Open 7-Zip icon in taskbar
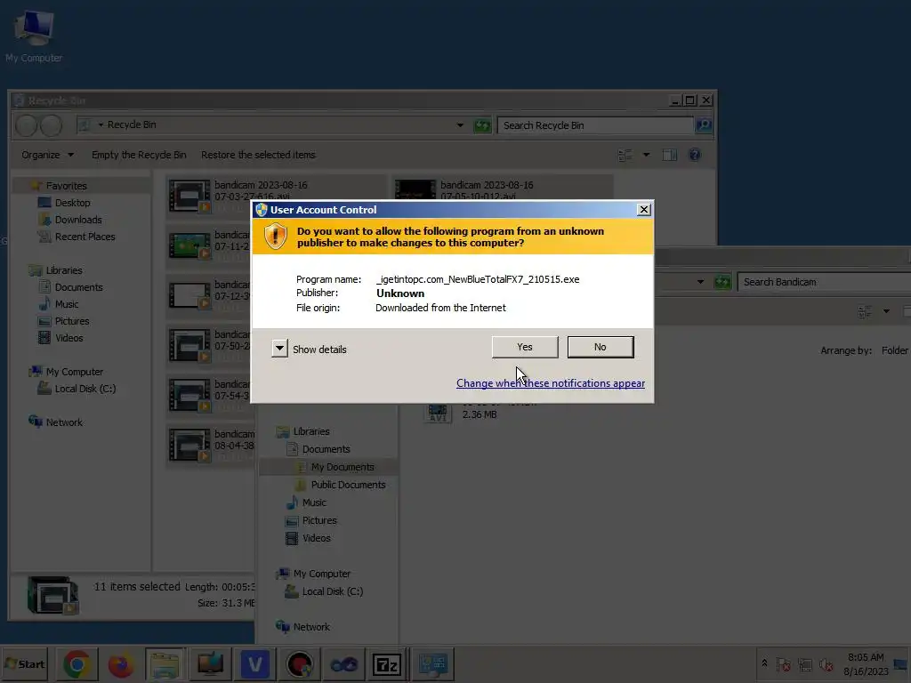This screenshot has width=911, height=683. [388, 663]
